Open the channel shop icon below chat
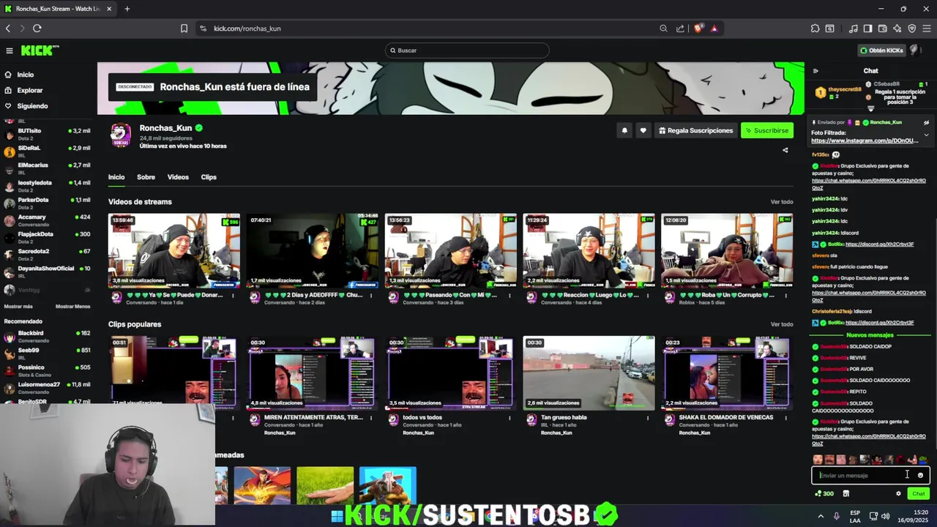 845,493
